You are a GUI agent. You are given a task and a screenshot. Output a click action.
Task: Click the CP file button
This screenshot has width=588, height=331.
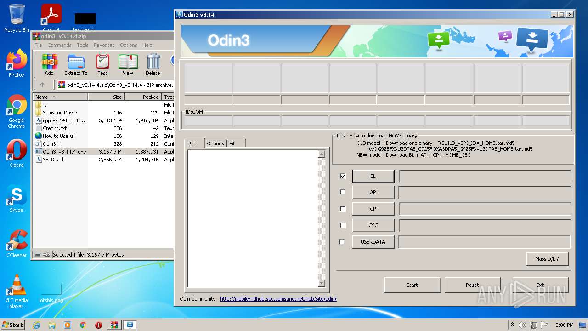373,209
